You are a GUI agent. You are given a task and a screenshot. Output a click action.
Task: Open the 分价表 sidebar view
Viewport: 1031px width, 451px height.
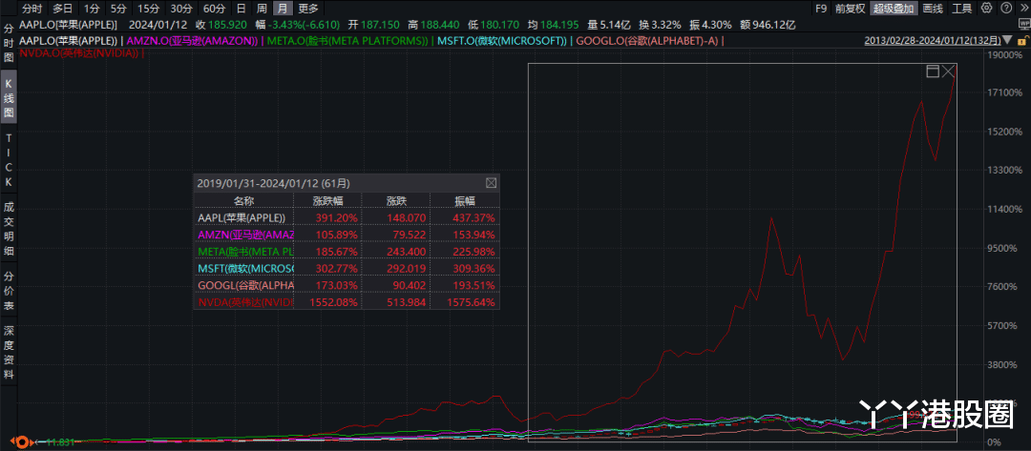(9, 291)
